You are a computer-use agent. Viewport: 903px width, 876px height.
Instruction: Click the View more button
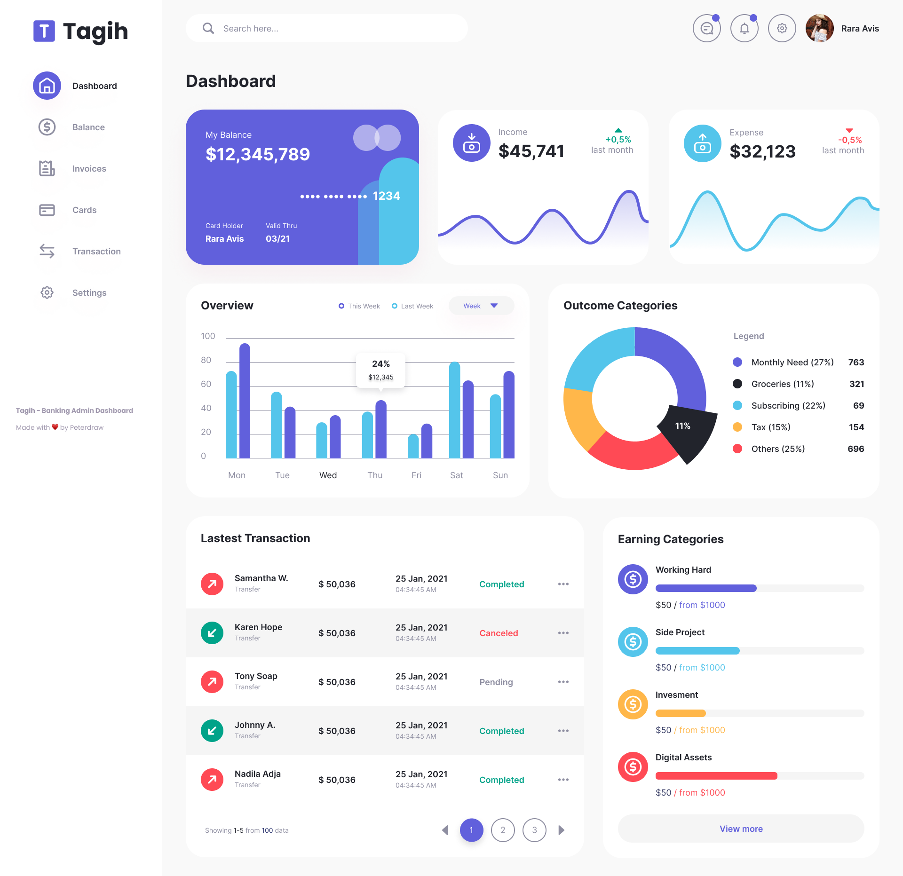point(741,828)
